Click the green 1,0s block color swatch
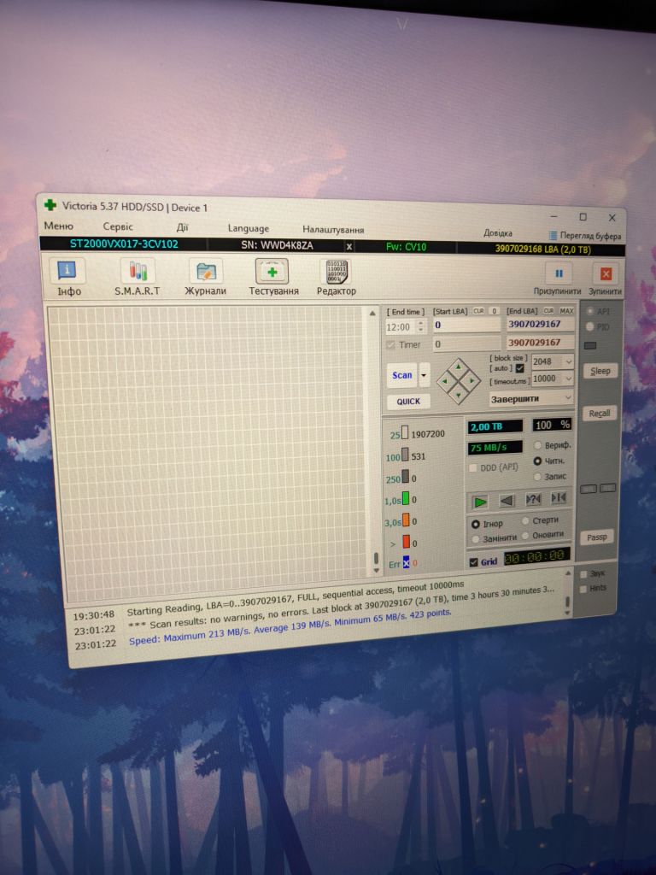Screen dimensions: 656x875 406,498
